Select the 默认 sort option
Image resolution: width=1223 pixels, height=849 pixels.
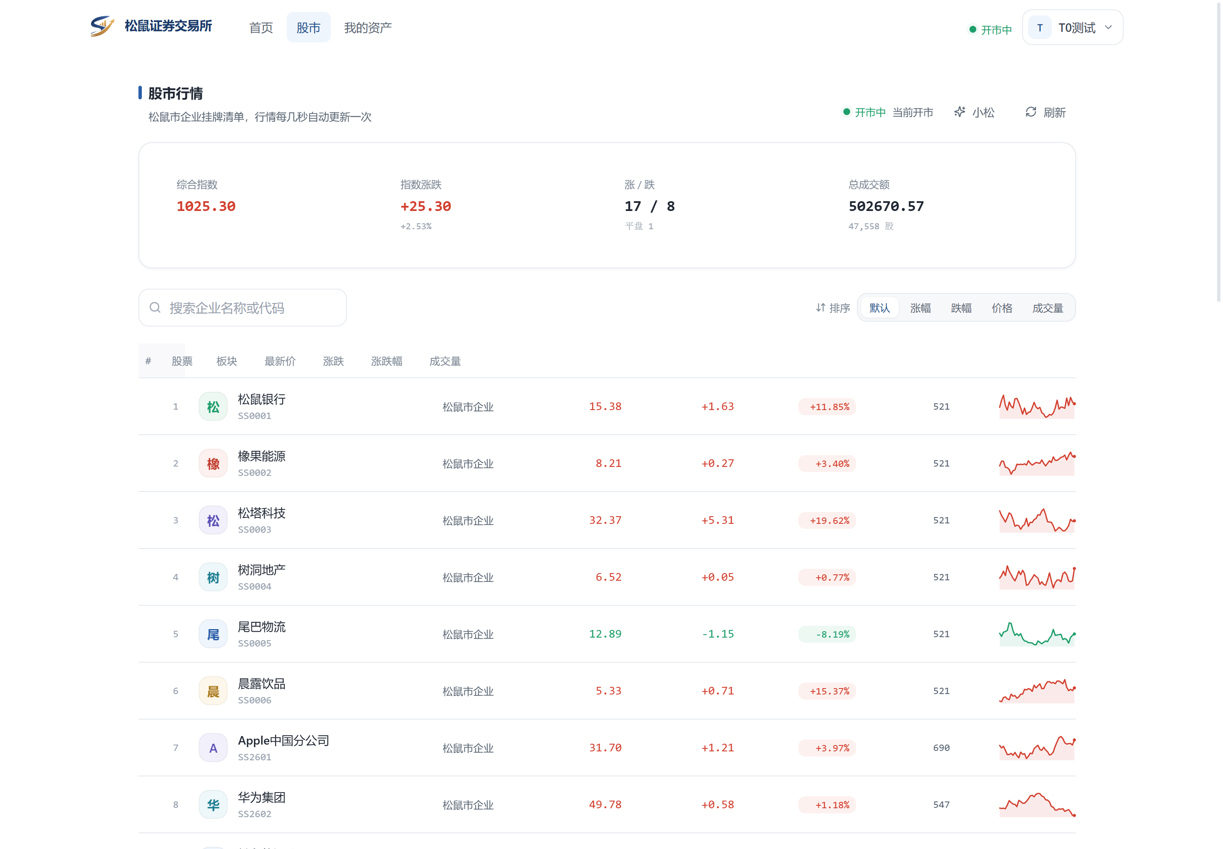click(879, 308)
